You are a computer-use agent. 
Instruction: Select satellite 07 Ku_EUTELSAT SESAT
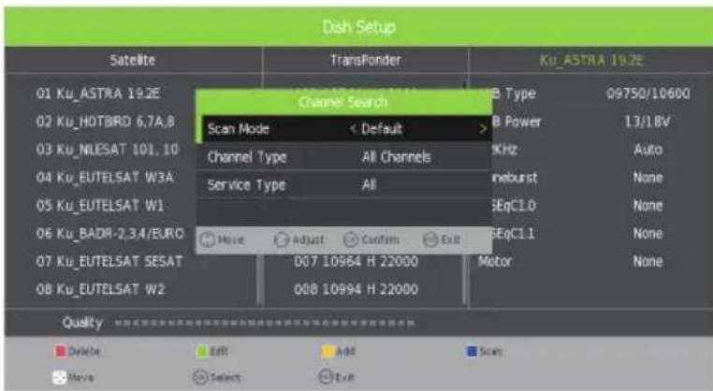click(x=109, y=261)
